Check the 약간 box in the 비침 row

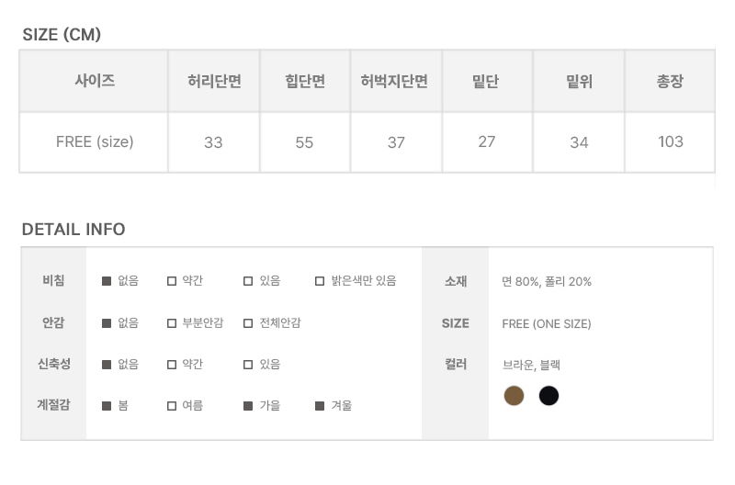point(172,281)
